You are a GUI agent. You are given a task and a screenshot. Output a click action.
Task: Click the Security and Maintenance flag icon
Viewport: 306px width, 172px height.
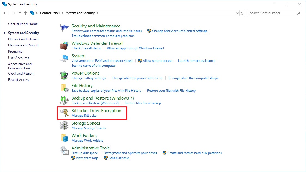point(64,28)
